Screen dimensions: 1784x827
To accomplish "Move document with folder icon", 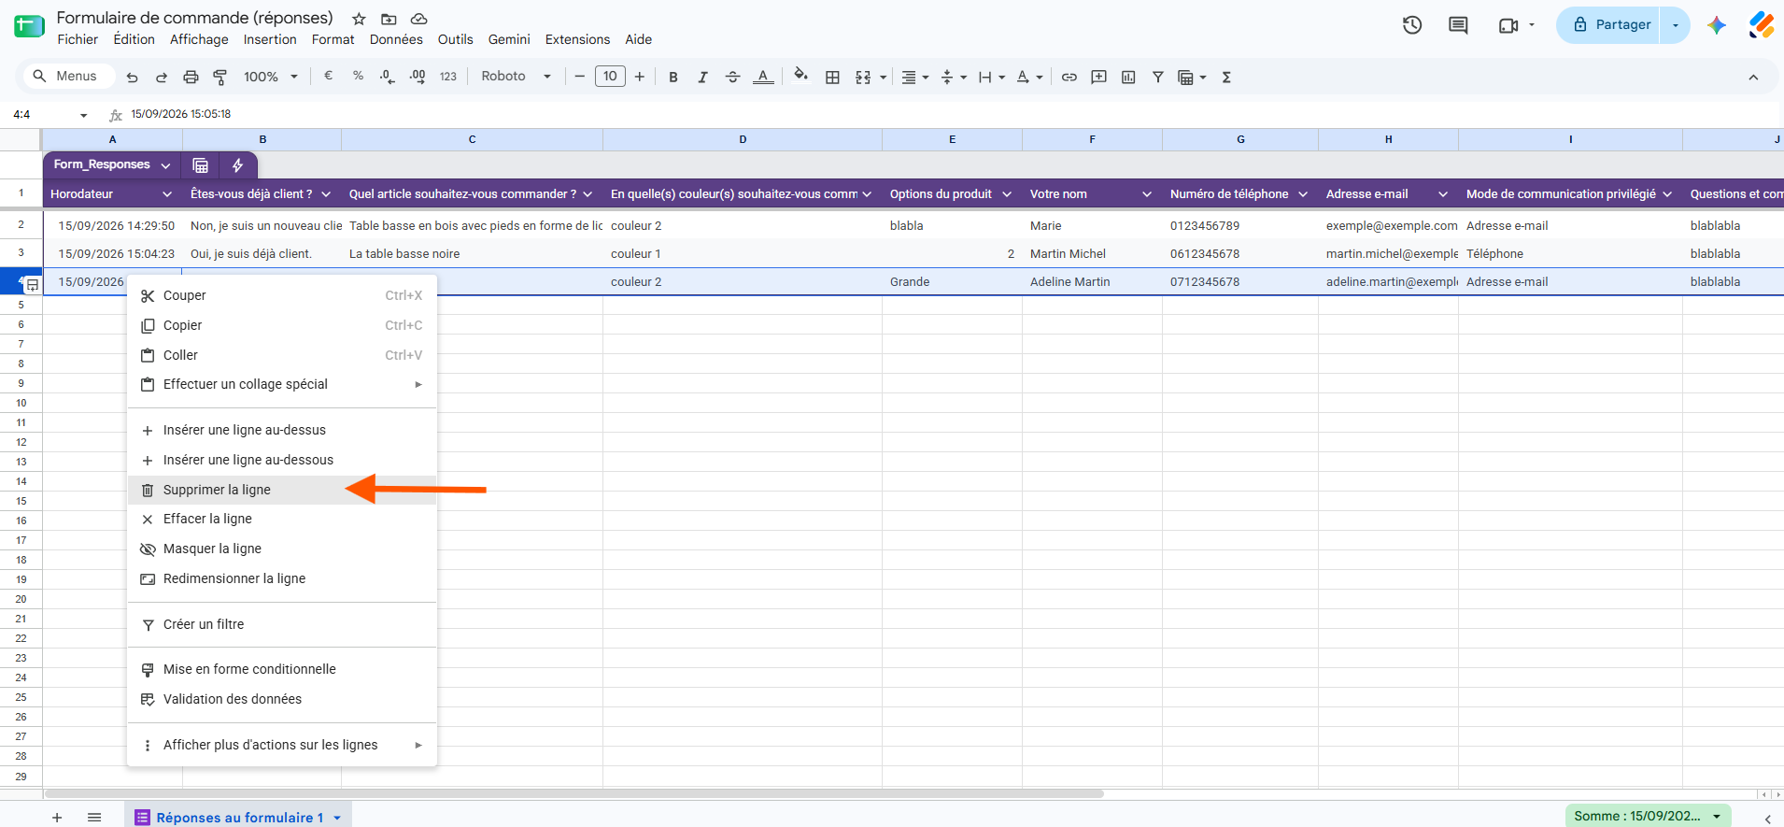I will click(x=389, y=19).
